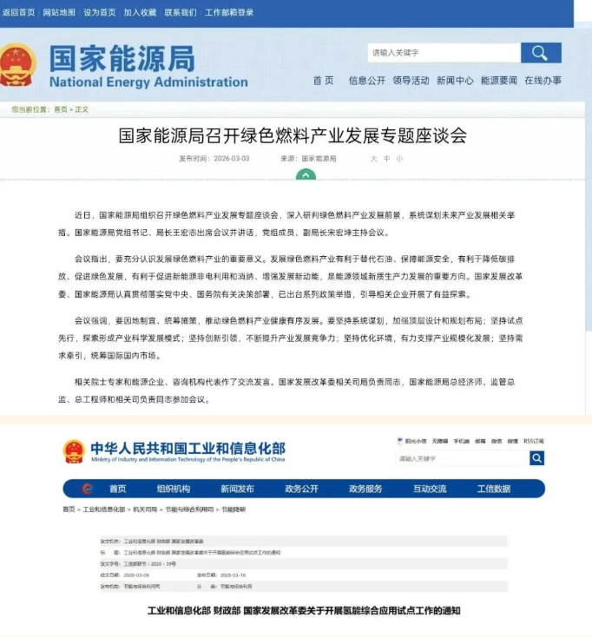Set font size to 中

point(387,159)
